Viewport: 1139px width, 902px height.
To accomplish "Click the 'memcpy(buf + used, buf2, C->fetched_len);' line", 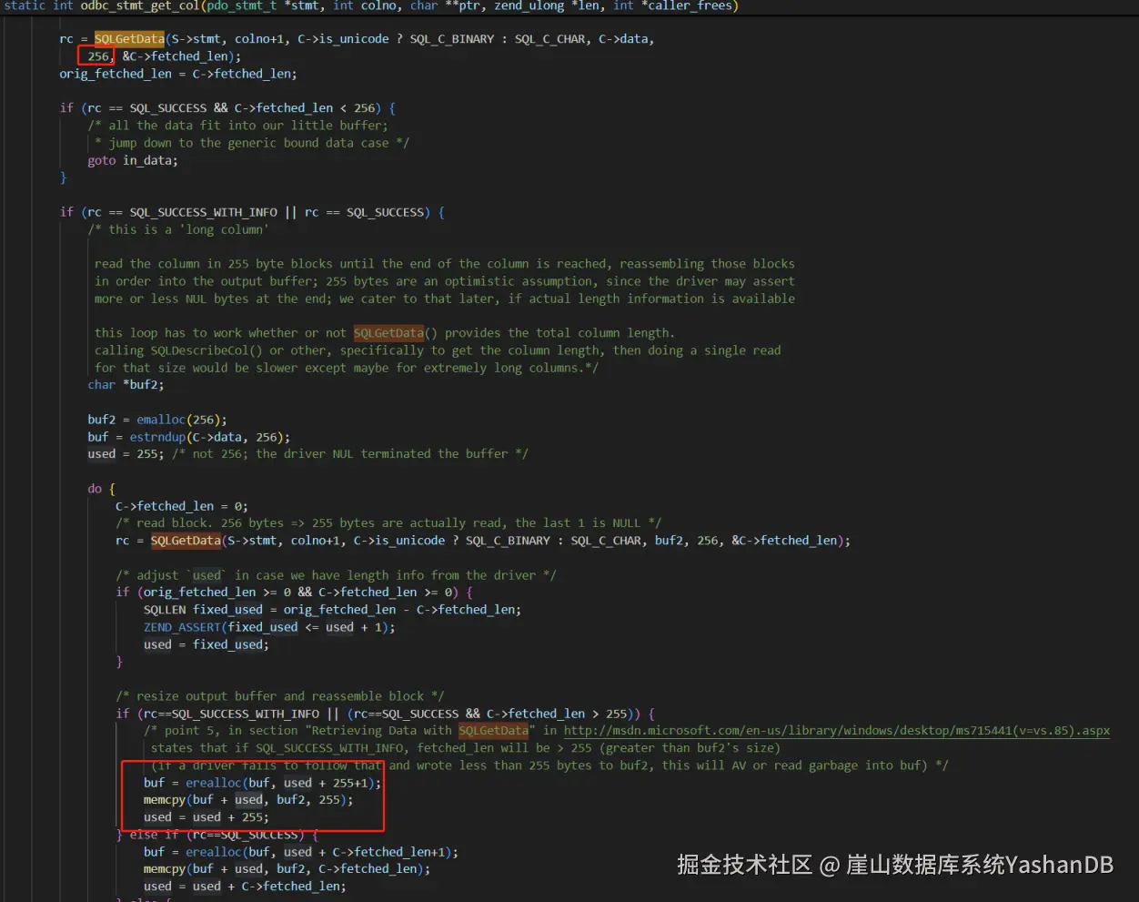I will (x=287, y=869).
